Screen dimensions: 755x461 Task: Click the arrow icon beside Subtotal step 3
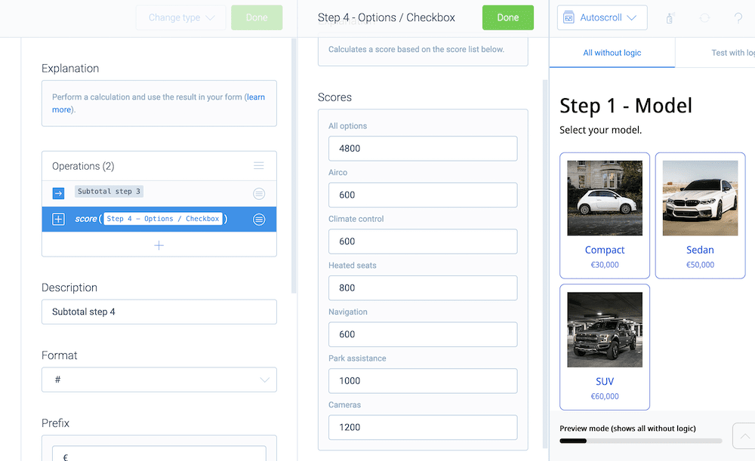pyautogui.click(x=58, y=193)
